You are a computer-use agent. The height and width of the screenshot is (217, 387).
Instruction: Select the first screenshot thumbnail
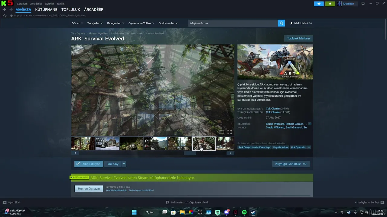(x=83, y=143)
